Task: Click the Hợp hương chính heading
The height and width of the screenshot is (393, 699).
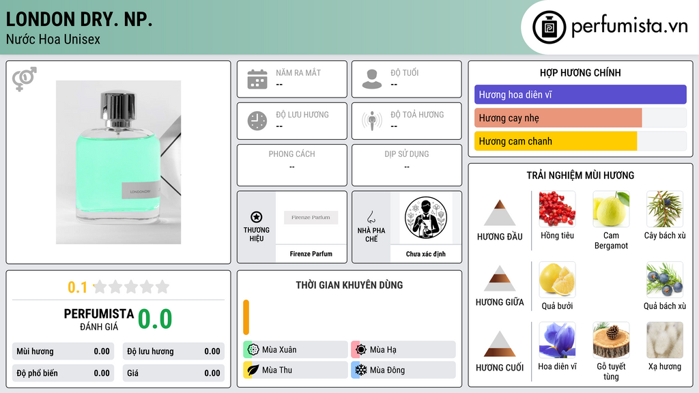Action: (580, 72)
